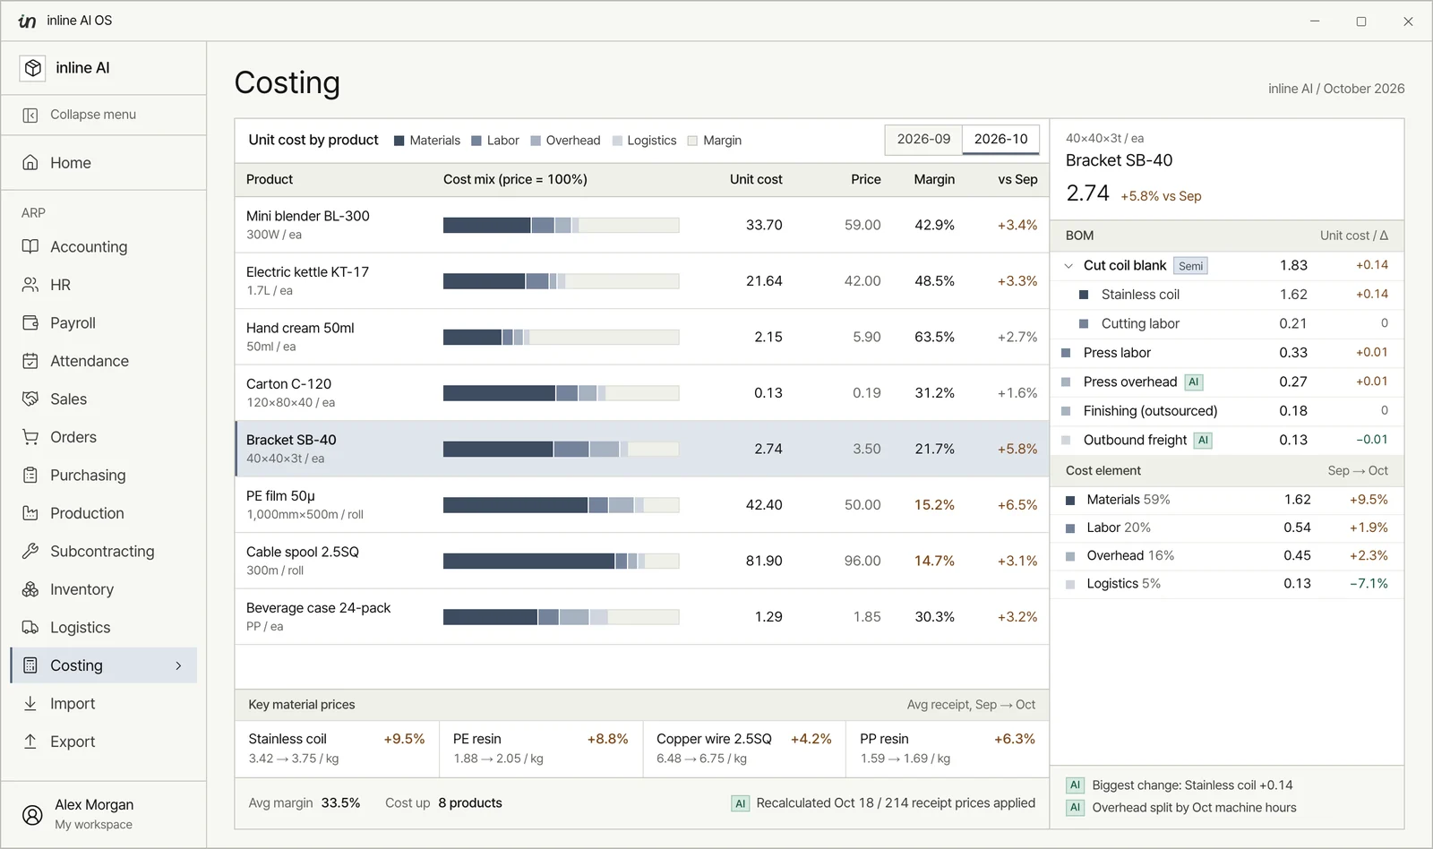Click the Logistics truck icon
The image size is (1433, 849).
(30, 627)
